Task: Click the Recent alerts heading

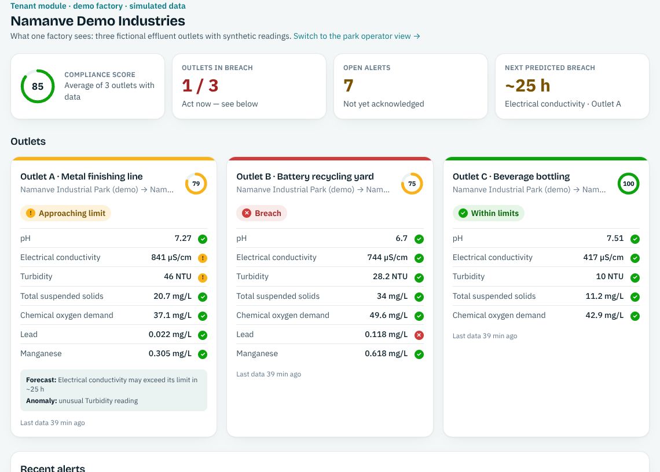Action: 53,468
